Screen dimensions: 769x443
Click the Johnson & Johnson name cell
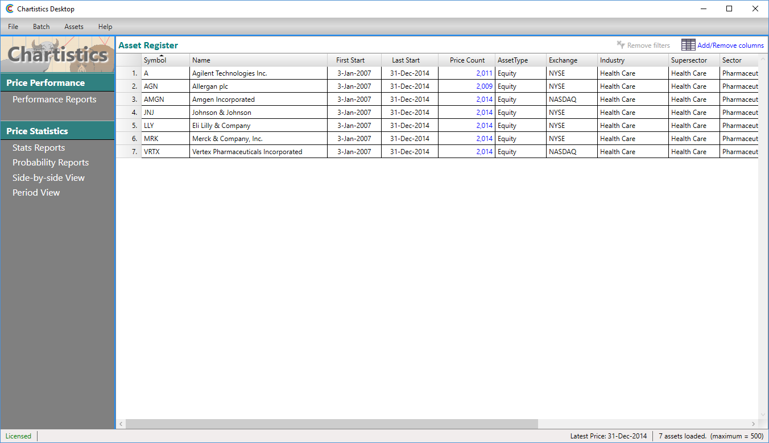click(x=259, y=113)
